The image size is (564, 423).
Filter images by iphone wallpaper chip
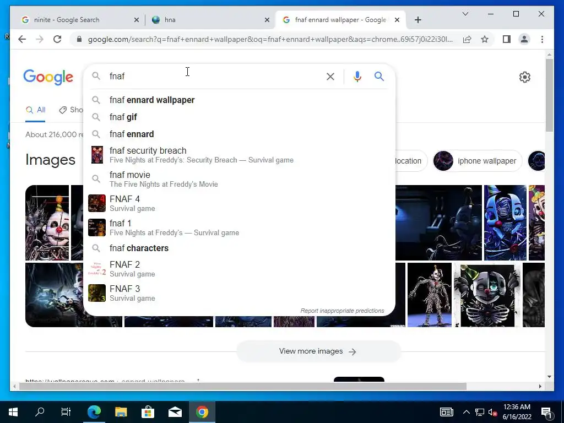point(477,161)
